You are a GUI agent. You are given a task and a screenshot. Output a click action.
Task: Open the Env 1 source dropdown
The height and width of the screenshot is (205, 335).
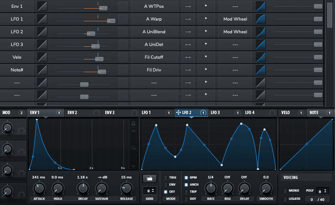[x=17, y=6]
